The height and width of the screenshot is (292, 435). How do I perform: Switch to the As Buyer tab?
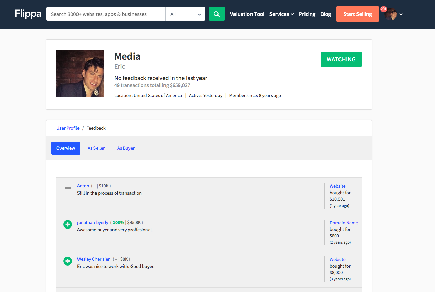pyautogui.click(x=126, y=148)
